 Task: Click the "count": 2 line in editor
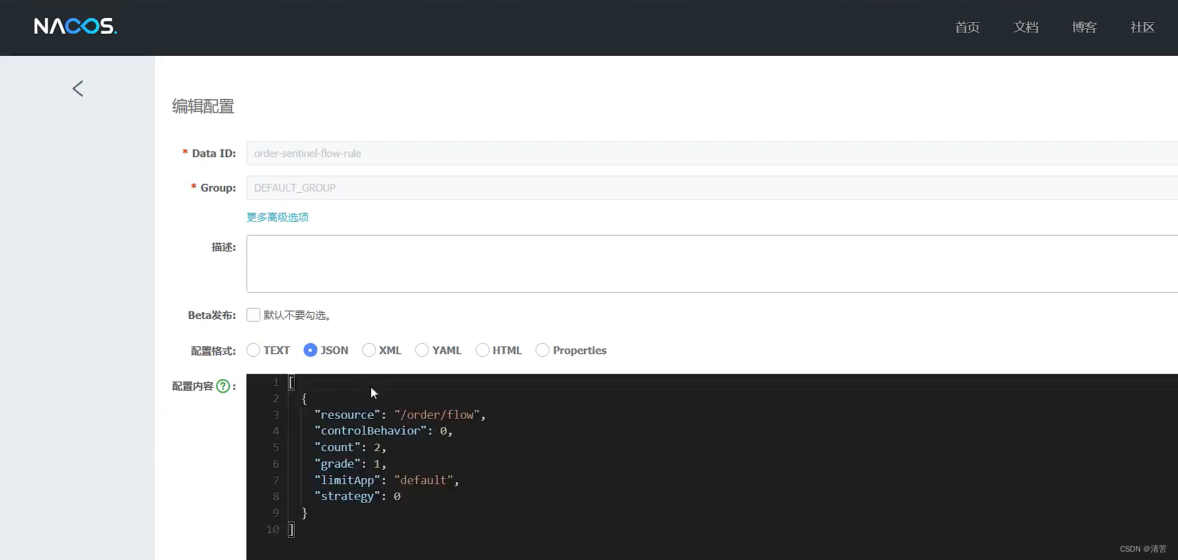[x=350, y=448]
